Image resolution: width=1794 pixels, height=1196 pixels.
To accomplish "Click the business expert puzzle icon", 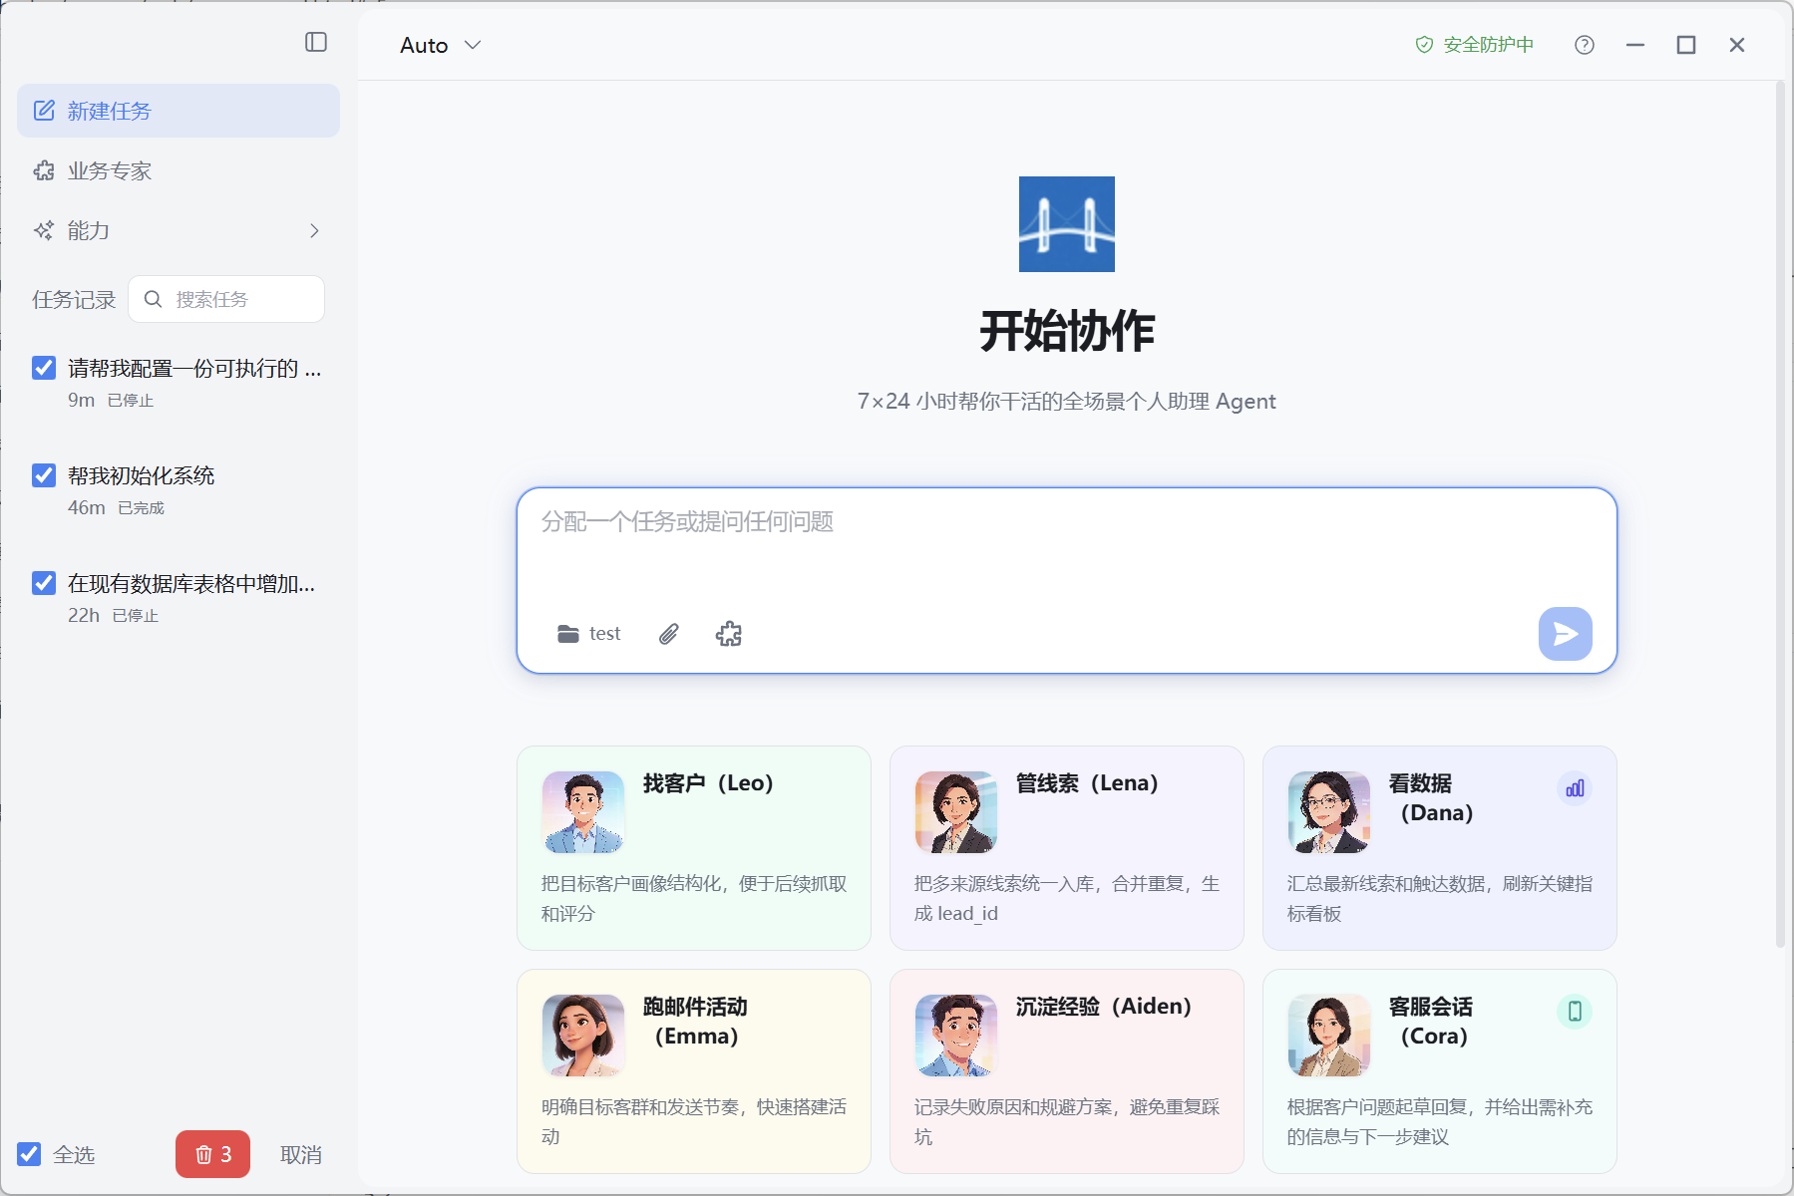I will [44, 170].
